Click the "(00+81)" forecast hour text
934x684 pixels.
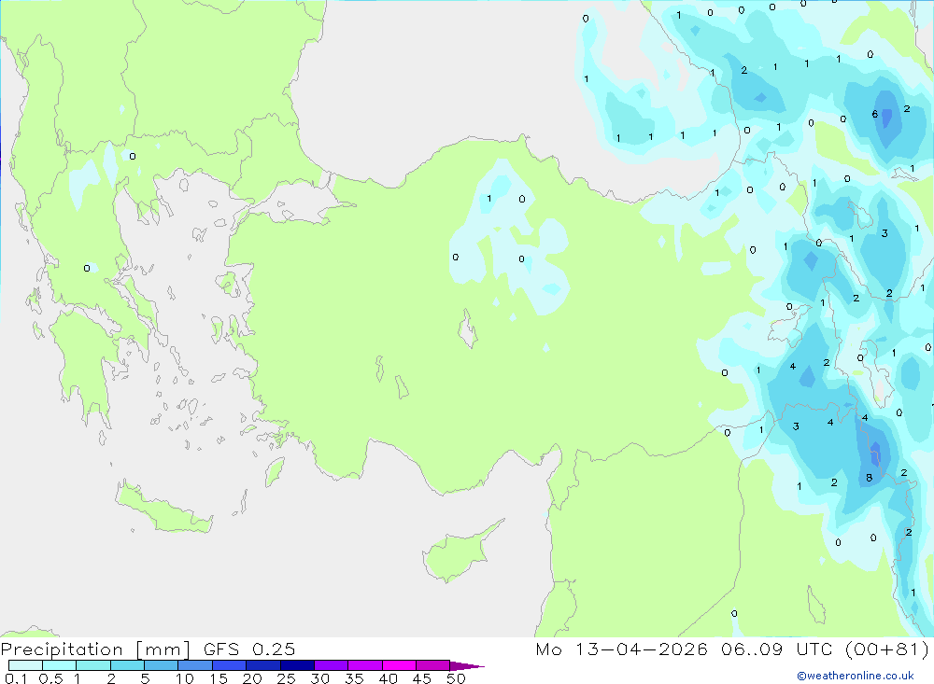(887, 649)
